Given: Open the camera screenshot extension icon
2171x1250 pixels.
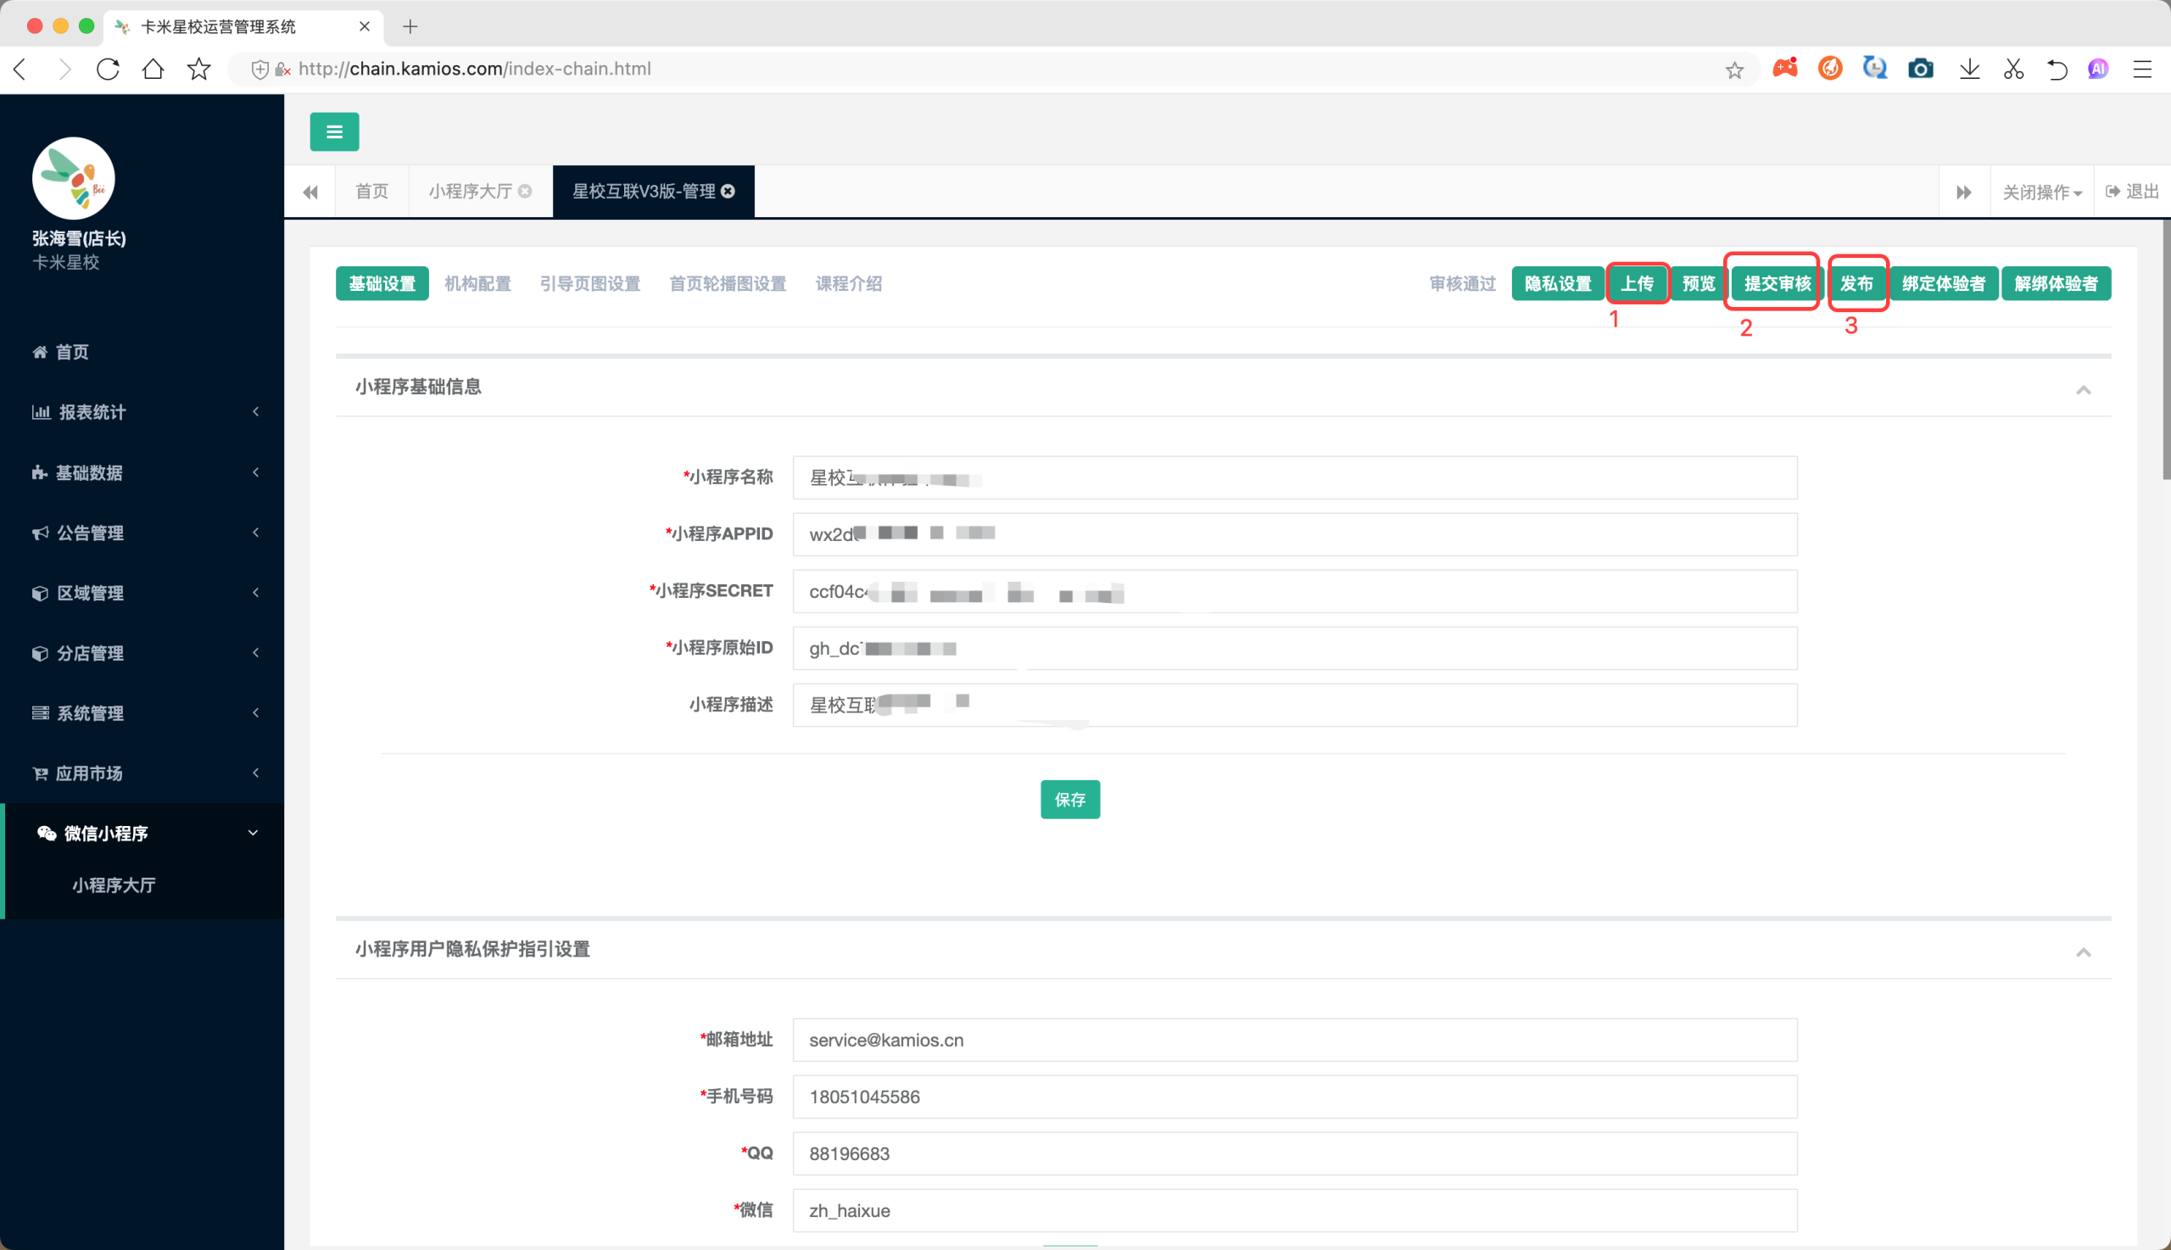Looking at the screenshot, I should tap(1920, 69).
